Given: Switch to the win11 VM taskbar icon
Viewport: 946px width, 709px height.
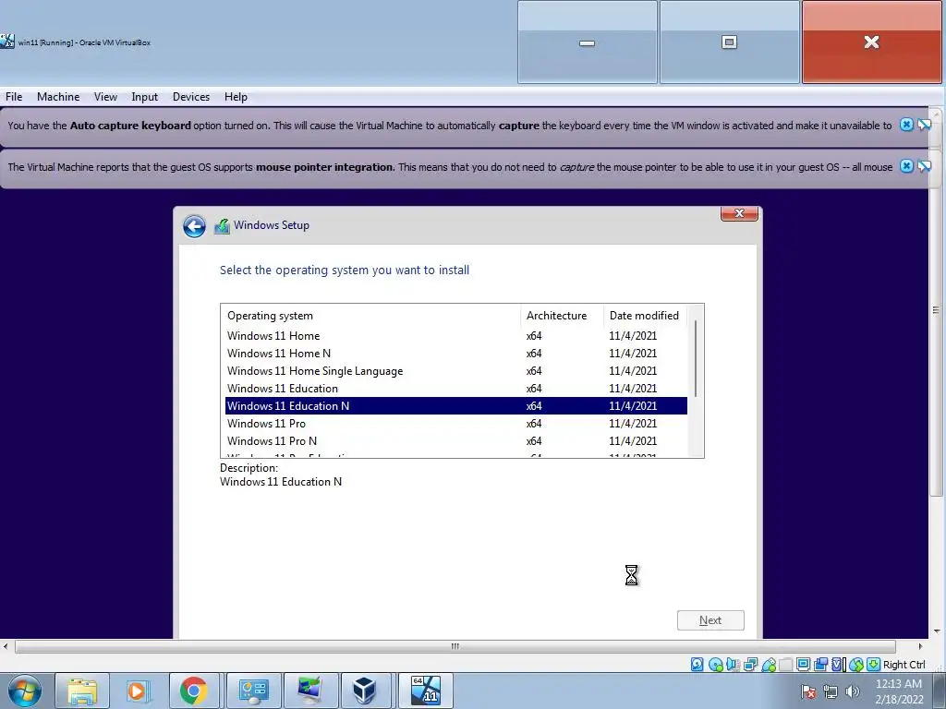Looking at the screenshot, I should tap(425, 691).
